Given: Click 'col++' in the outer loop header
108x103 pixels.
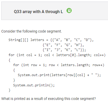Looking at the screenshot, I should pos(99,55).
